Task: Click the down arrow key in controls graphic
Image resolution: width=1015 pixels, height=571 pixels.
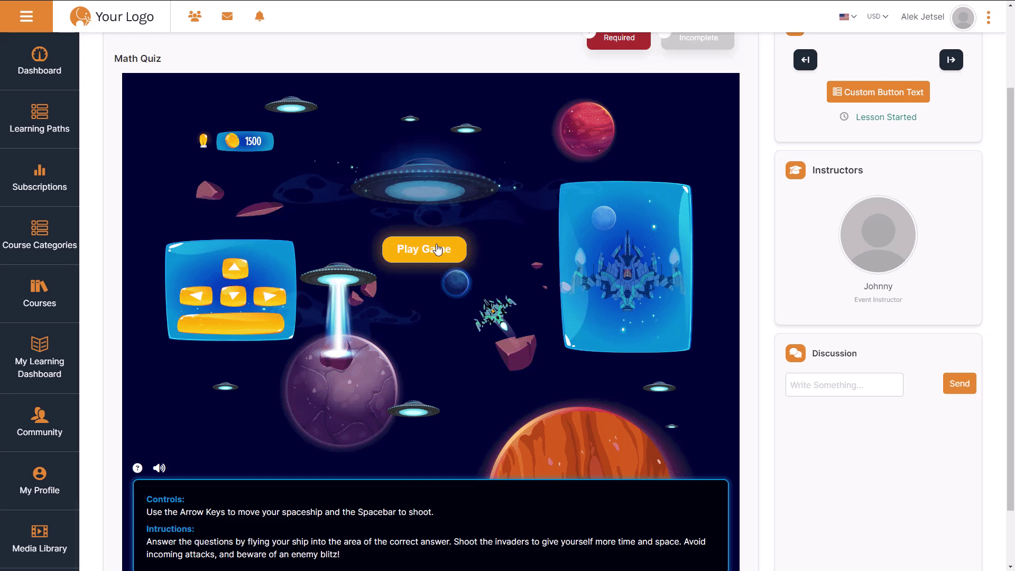Action: (233, 296)
